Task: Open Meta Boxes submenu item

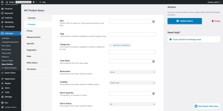Action: pos(6,49)
